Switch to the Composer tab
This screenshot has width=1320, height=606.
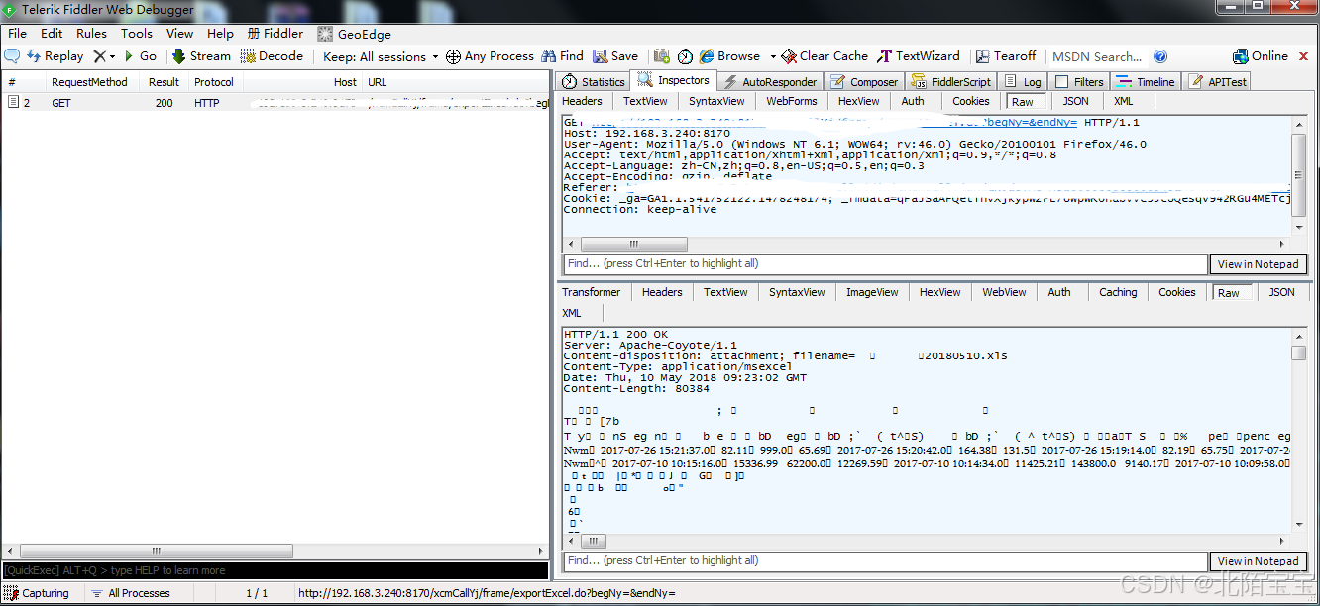(864, 81)
